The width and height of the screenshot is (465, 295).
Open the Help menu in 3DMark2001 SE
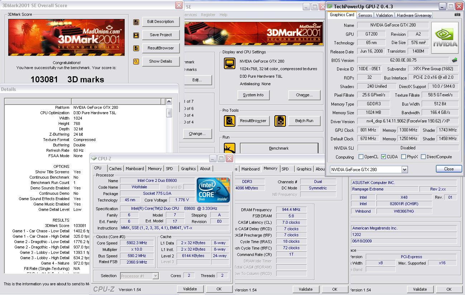[223, 15]
